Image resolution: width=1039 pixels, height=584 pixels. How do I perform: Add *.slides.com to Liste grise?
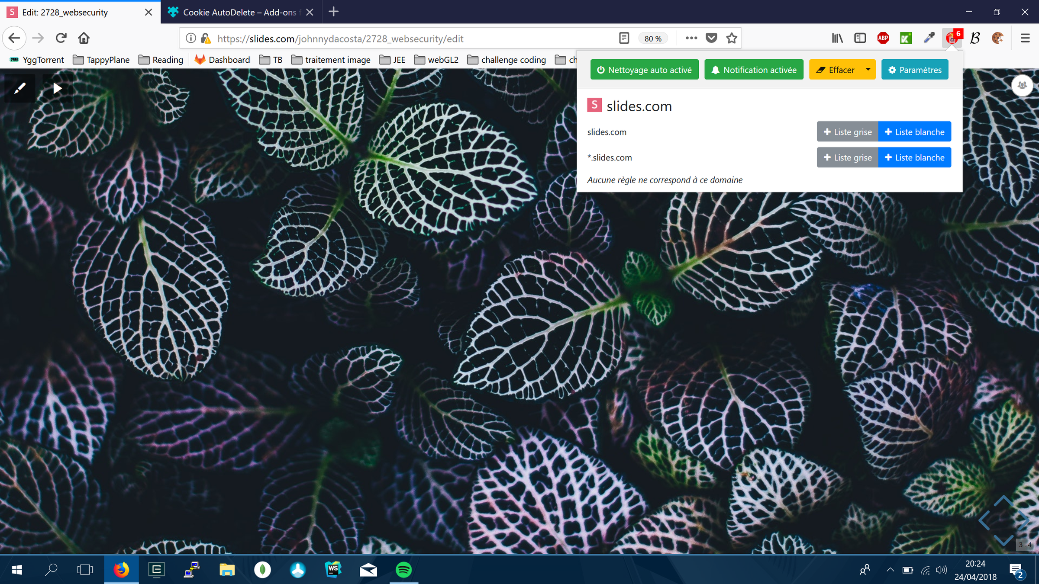click(x=847, y=157)
